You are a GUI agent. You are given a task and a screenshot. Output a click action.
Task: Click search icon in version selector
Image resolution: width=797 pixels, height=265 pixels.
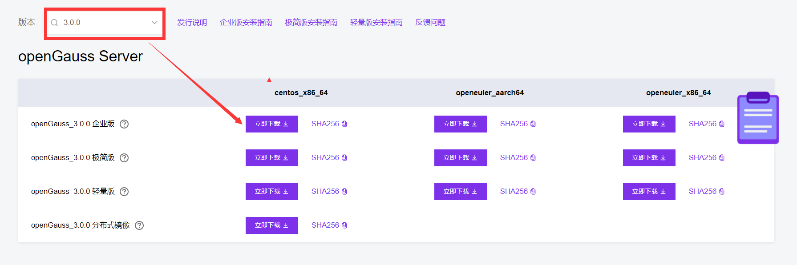click(55, 23)
